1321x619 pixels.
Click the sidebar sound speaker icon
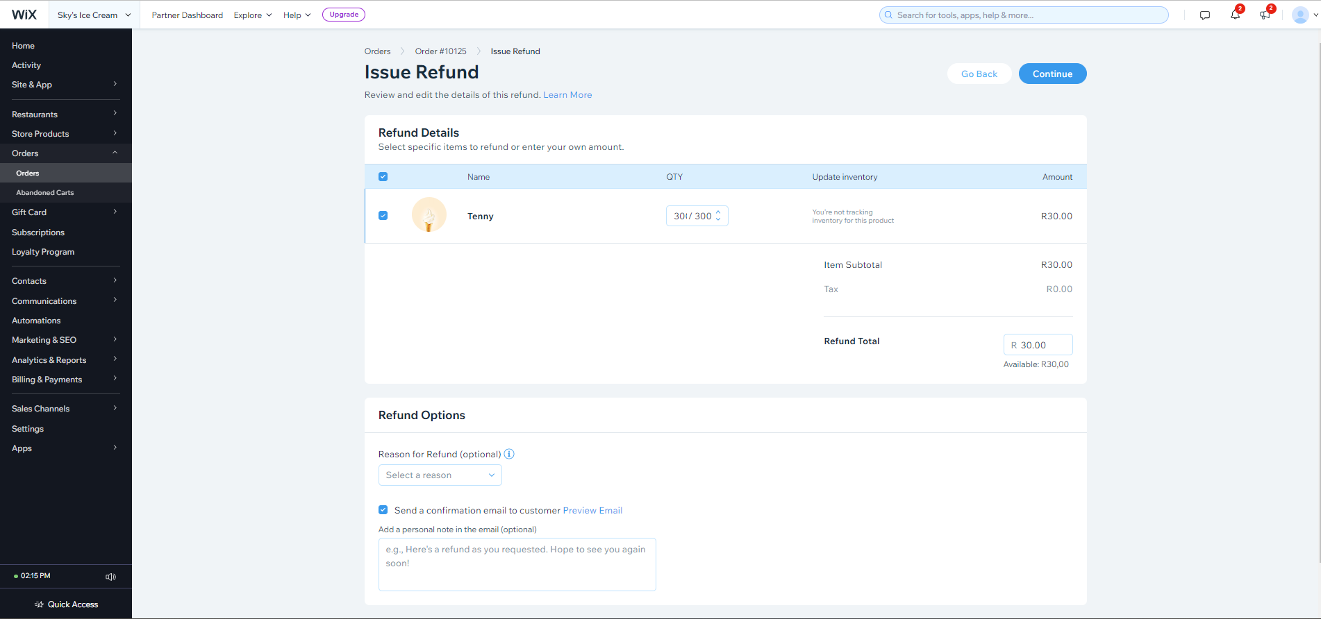click(x=110, y=577)
